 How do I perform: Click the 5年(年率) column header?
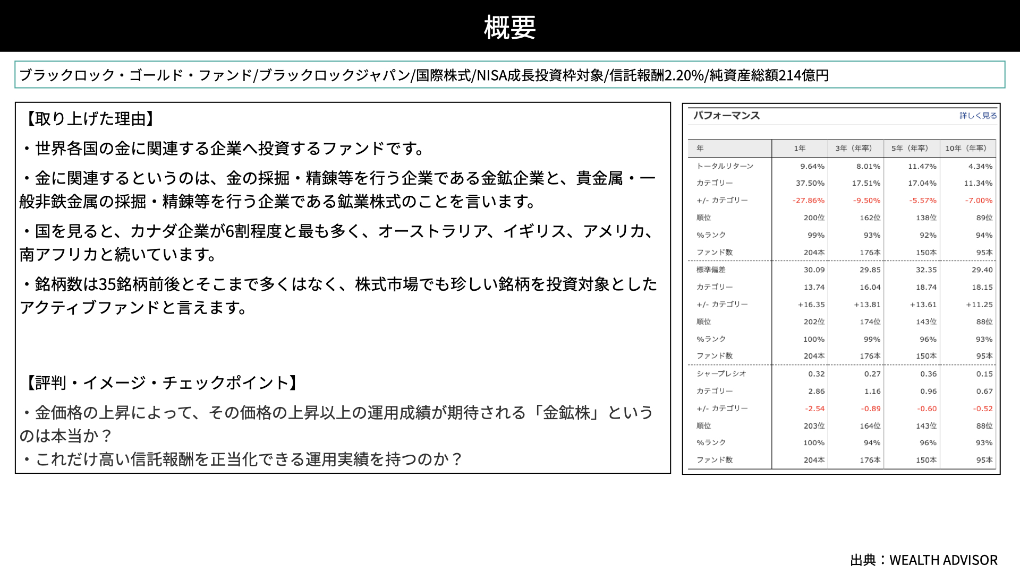coord(910,149)
